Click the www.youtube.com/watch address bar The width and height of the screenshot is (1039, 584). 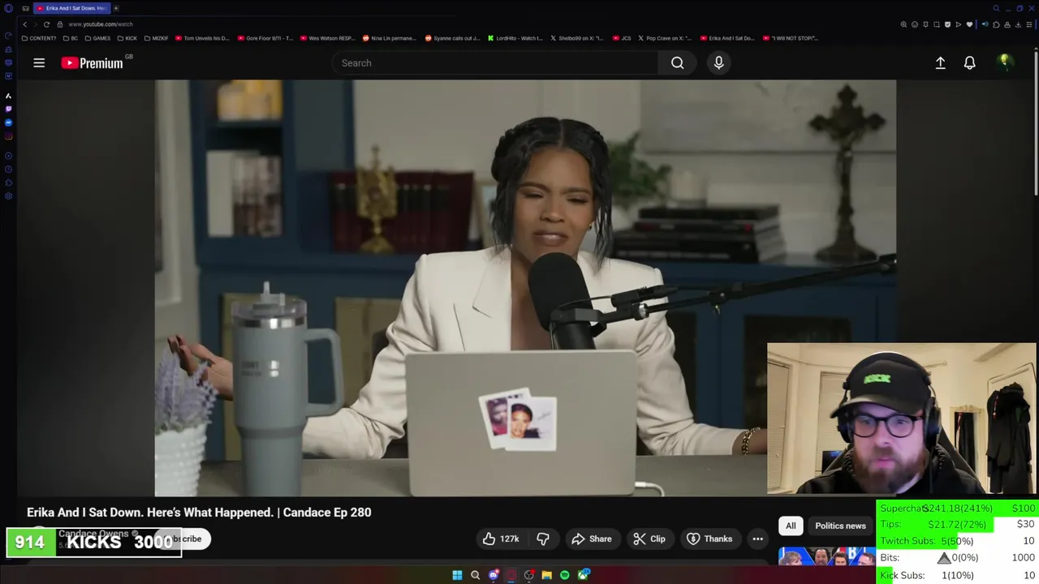click(101, 24)
